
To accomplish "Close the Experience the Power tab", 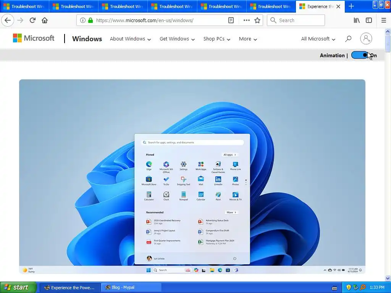I will (x=338, y=6).
